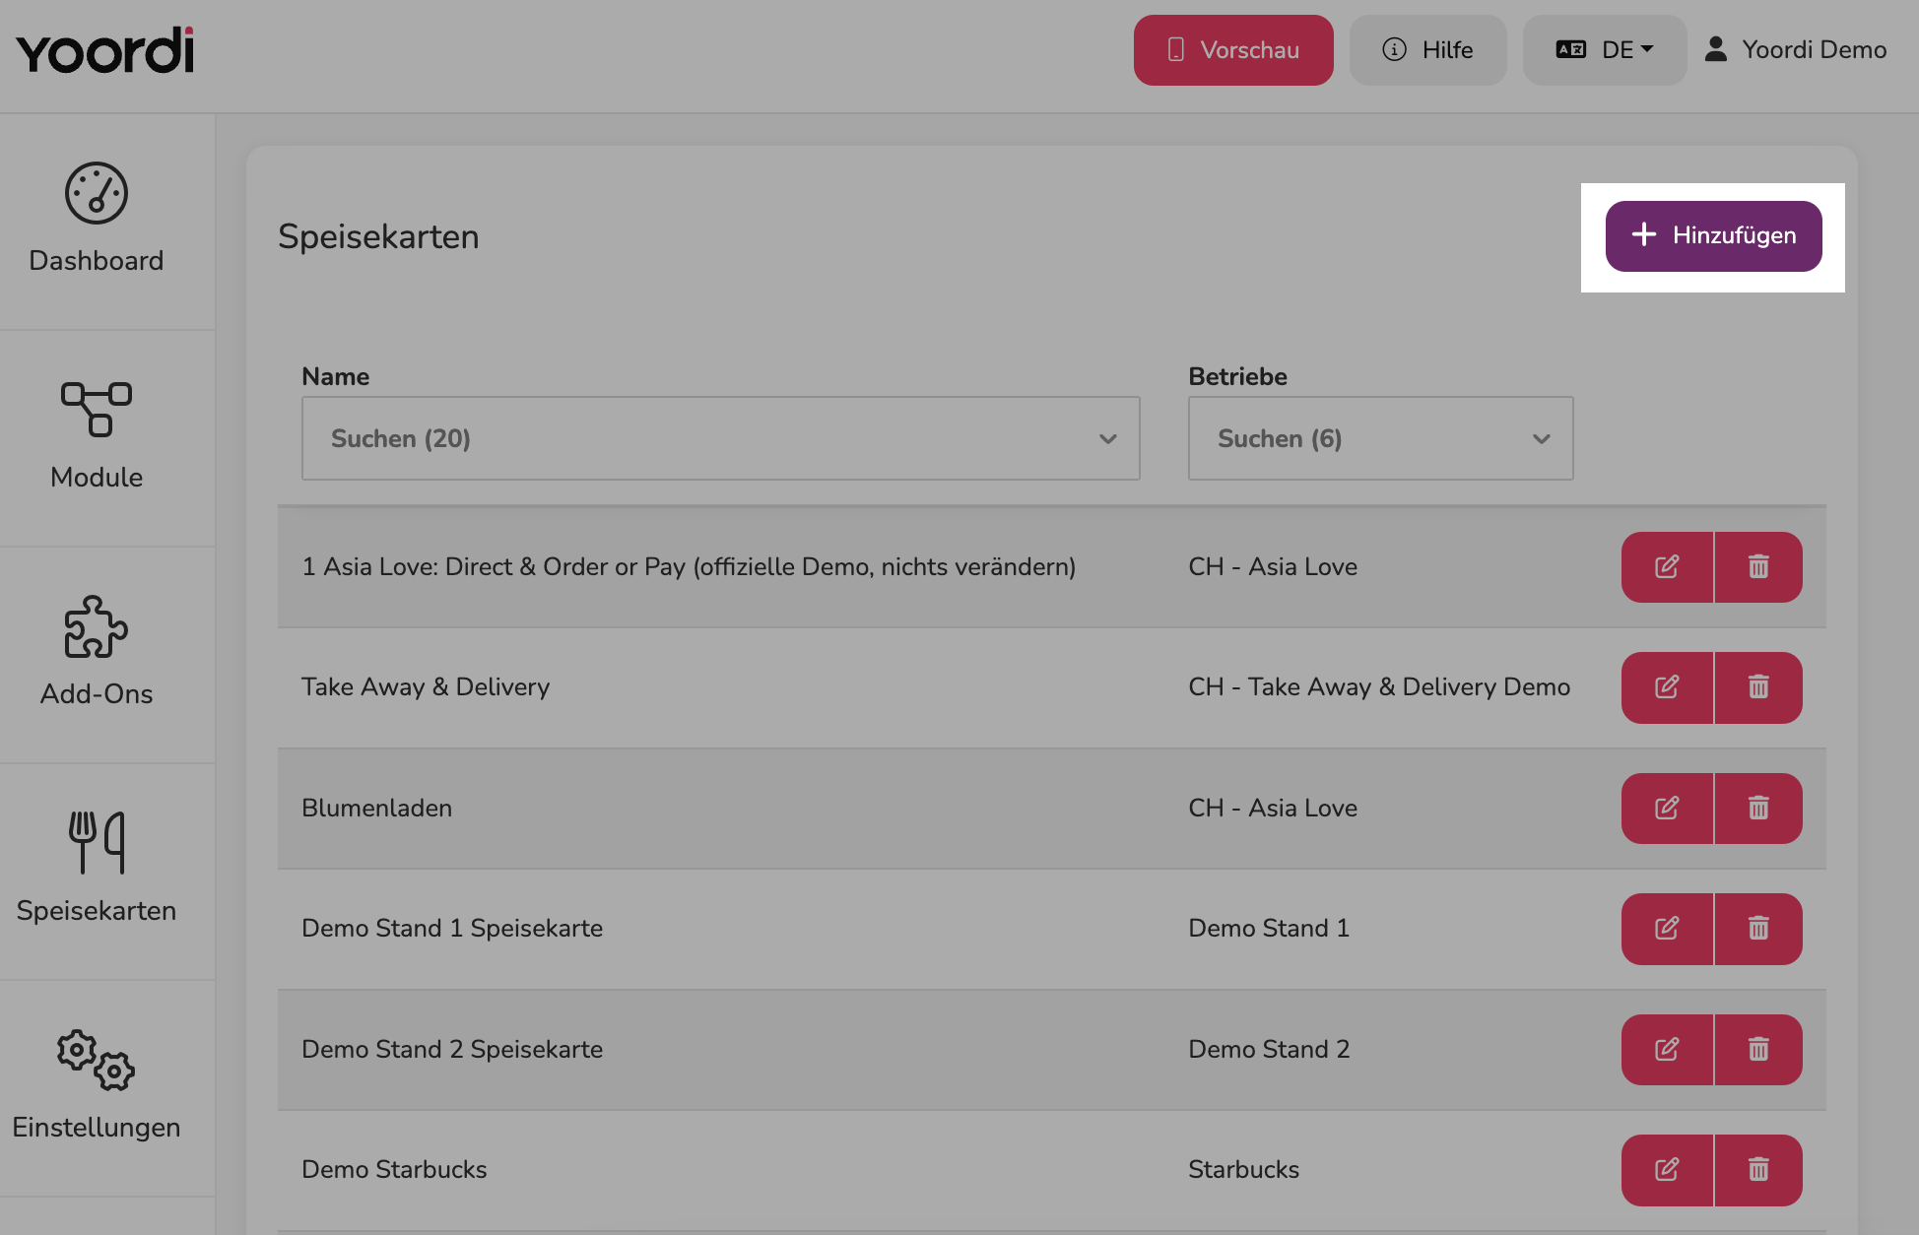
Task: Edit the Demo Starbucks menu
Action: (x=1667, y=1170)
